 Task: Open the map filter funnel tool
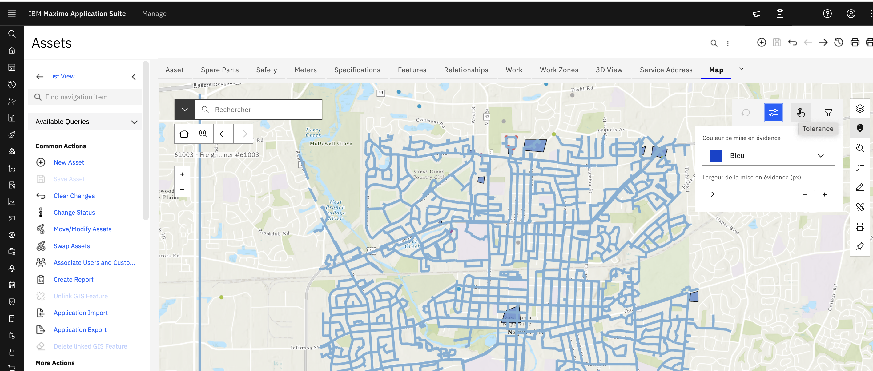click(x=828, y=113)
